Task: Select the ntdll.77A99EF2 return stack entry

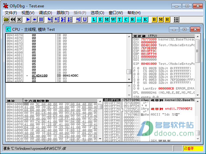Action: [179, 109]
